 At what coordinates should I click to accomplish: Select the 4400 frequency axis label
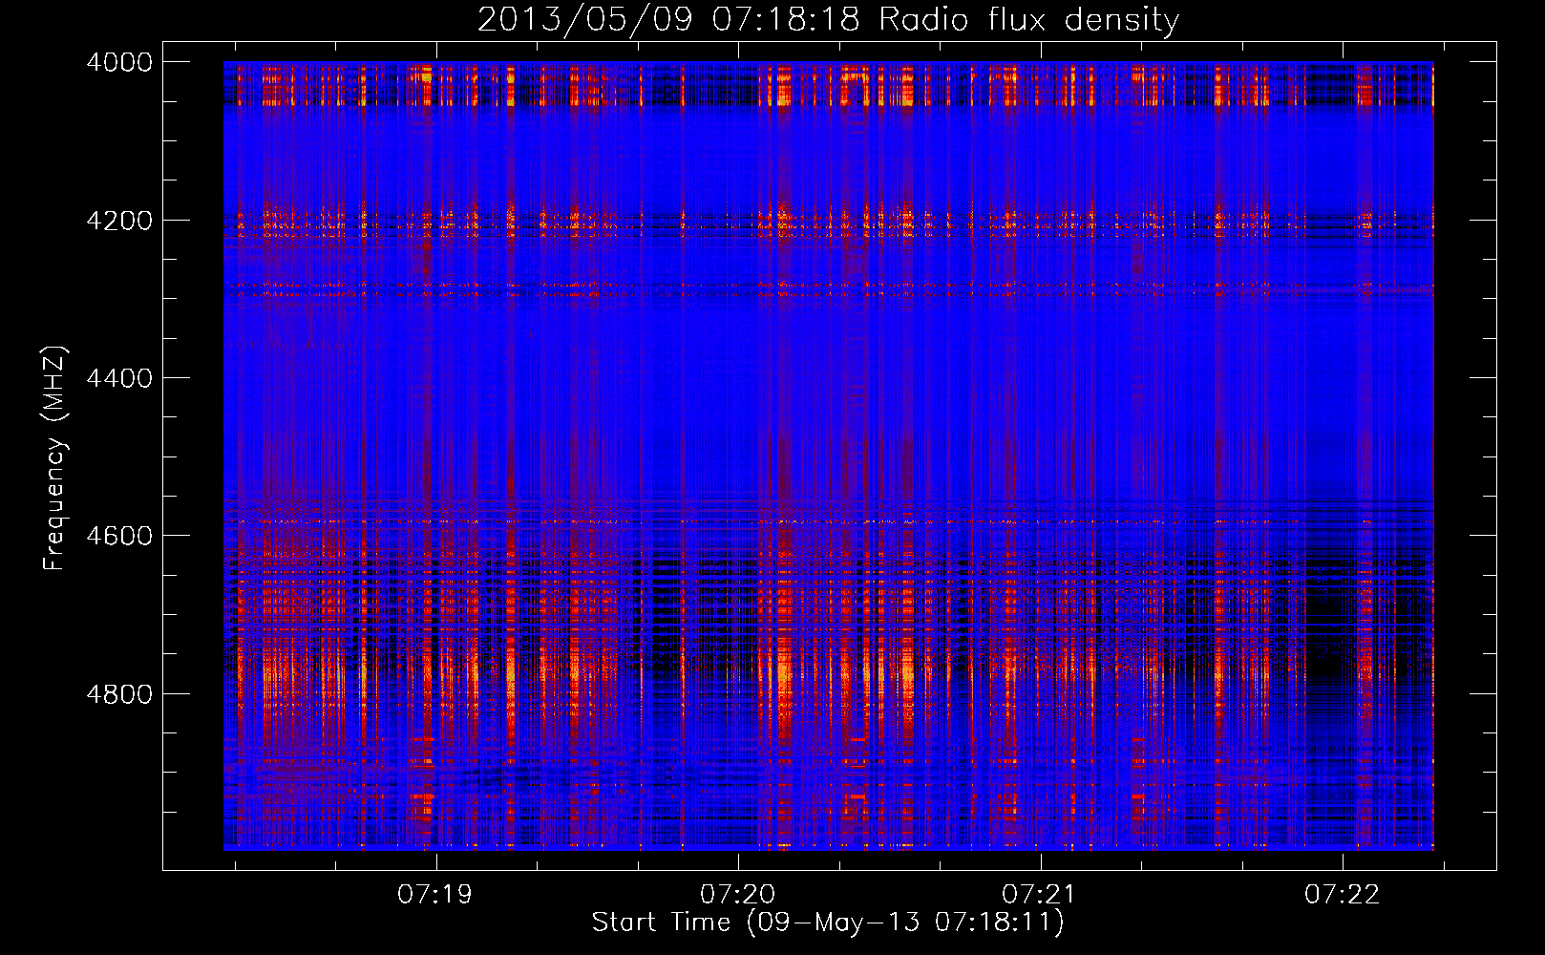pyautogui.click(x=119, y=378)
